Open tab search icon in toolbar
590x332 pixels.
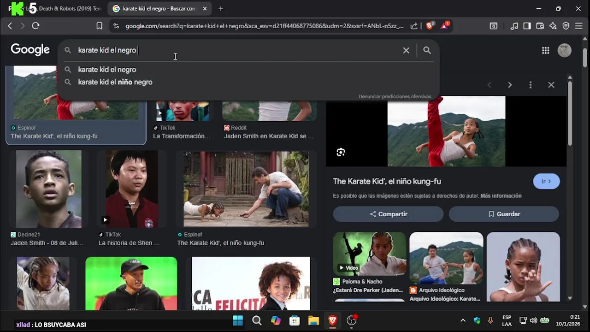point(494,26)
